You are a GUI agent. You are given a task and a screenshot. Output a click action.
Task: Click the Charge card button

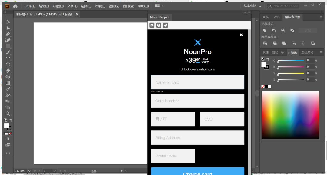point(197,171)
